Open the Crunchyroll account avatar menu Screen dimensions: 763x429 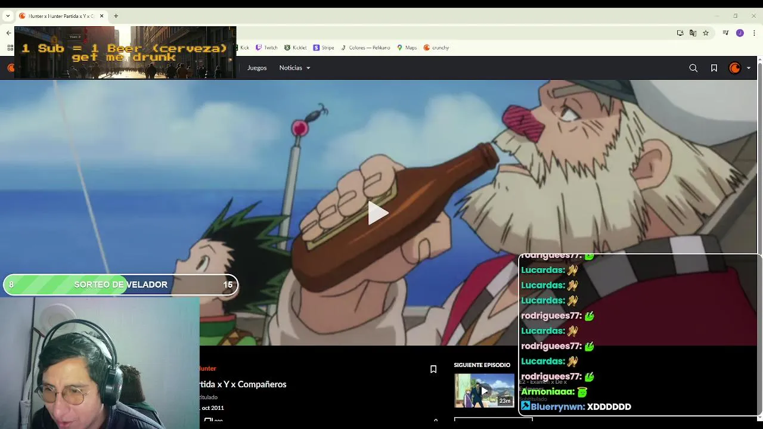735,68
